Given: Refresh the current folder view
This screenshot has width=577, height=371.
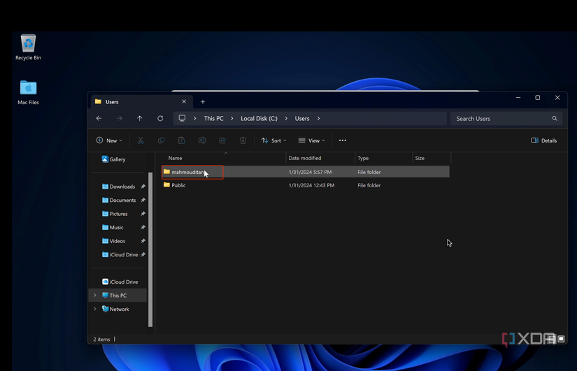Looking at the screenshot, I should pos(160,119).
